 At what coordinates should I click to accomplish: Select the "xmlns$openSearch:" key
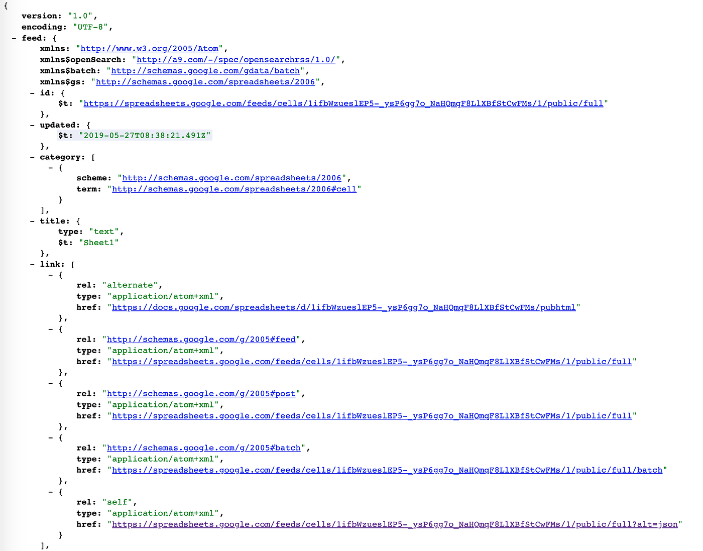[x=83, y=60]
